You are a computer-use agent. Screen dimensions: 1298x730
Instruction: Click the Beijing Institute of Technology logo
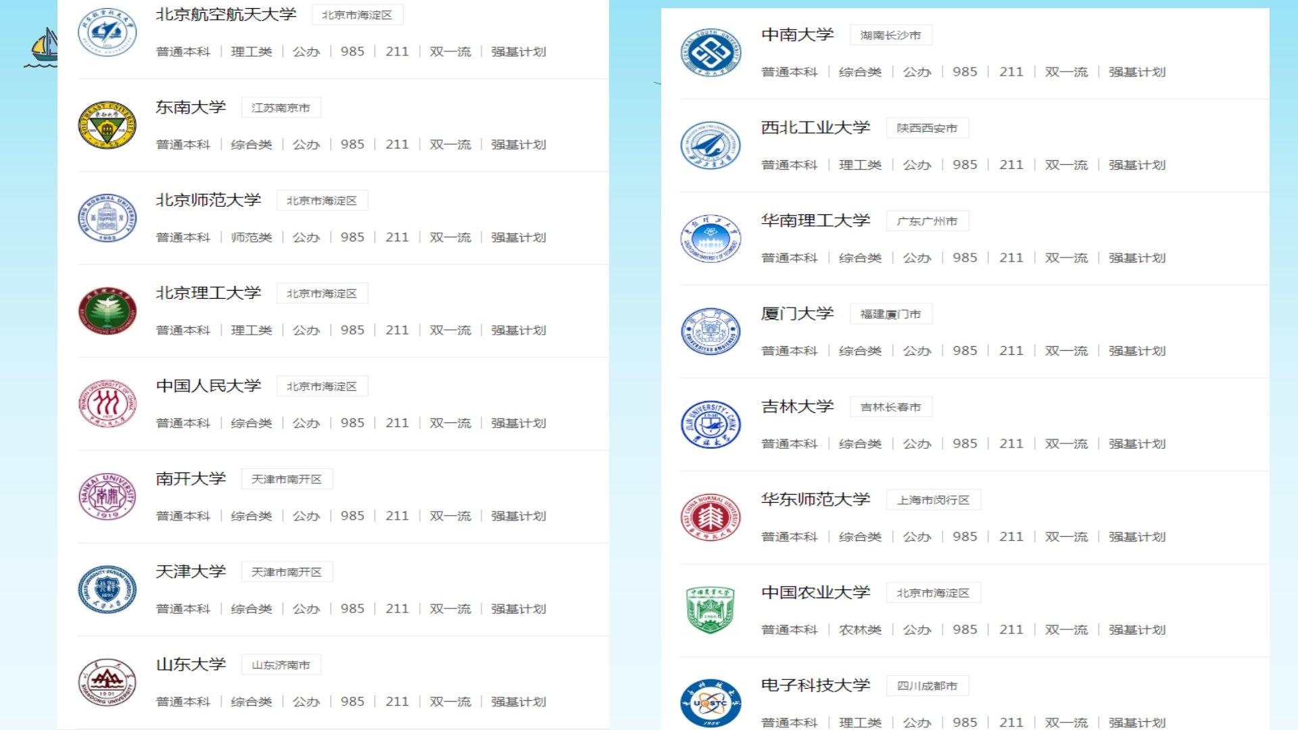pyautogui.click(x=107, y=311)
